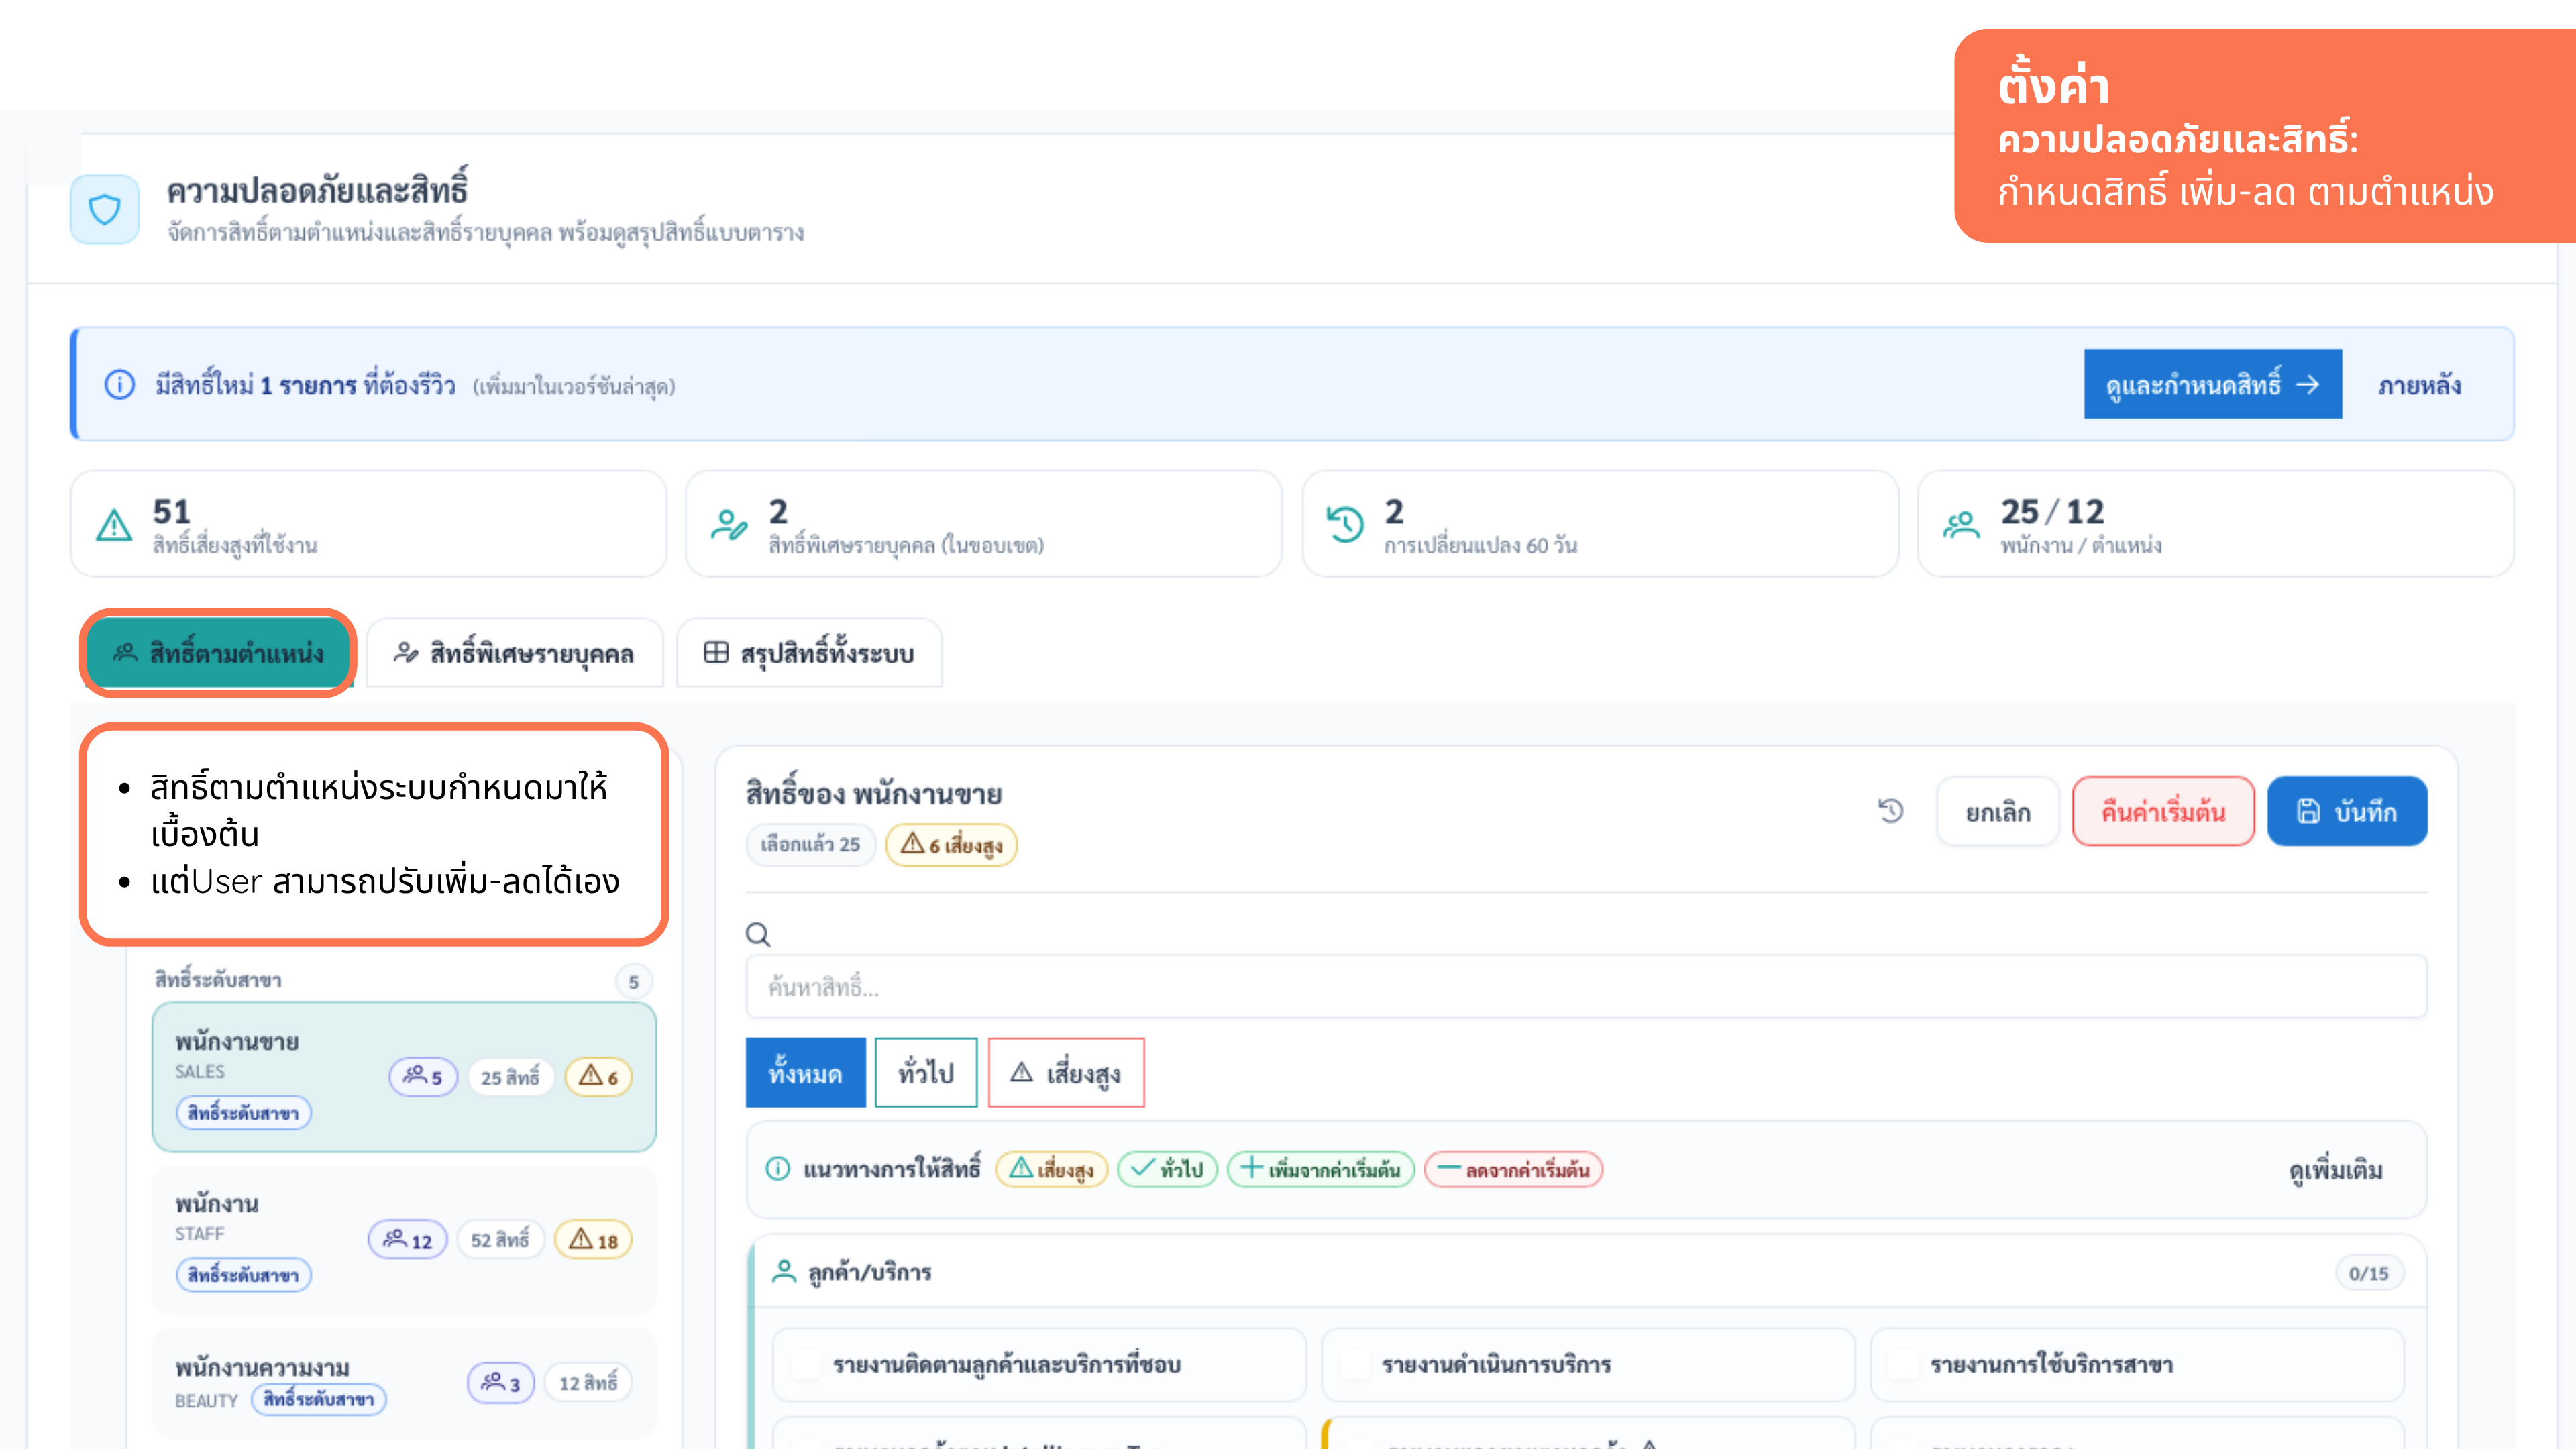This screenshot has width=2576, height=1449.
Task: Click the history icon next to ยกเลิก
Action: (1891, 811)
